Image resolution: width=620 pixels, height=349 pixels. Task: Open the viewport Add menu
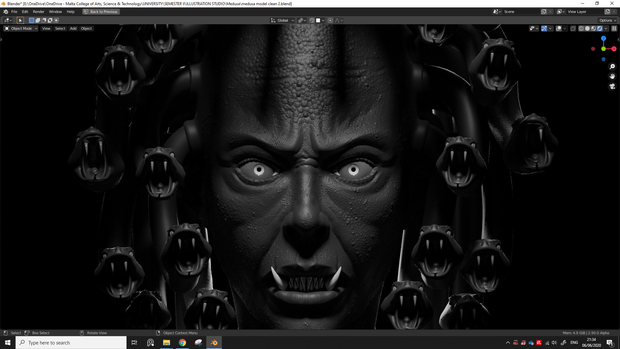pyautogui.click(x=73, y=28)
